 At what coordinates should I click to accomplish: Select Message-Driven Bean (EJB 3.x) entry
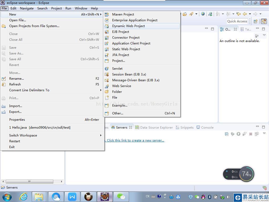(142, 80)
